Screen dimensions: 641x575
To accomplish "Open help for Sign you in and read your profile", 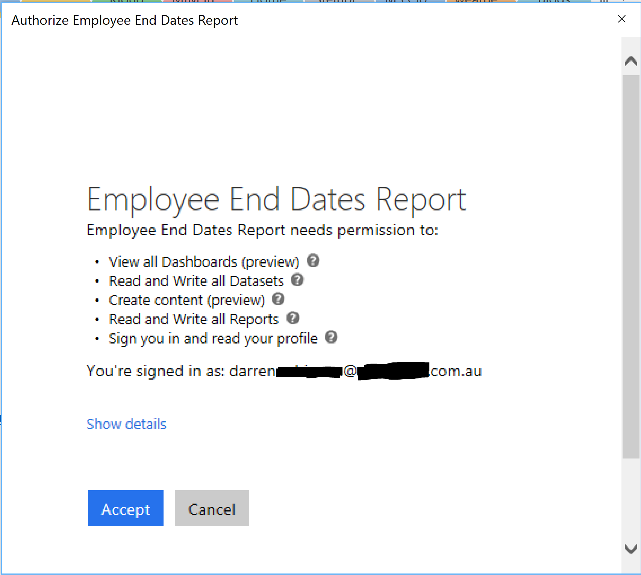I will tap(331, 337).
